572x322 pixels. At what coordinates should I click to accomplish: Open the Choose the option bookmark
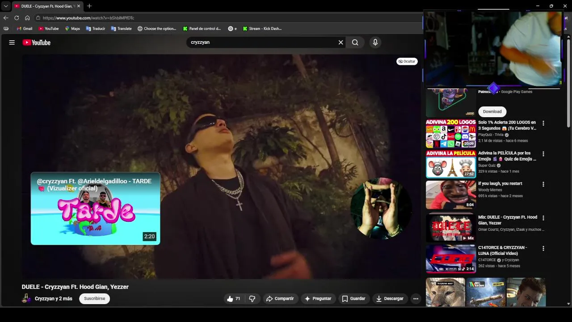pyautogui.click(x=157, y=29)
